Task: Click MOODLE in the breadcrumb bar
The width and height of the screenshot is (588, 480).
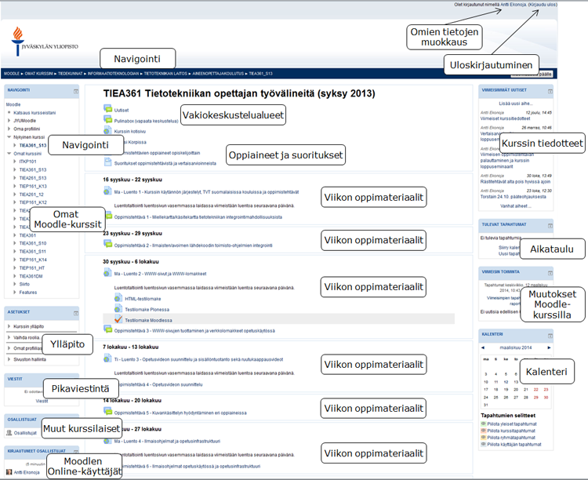Action: pos(12,74)
